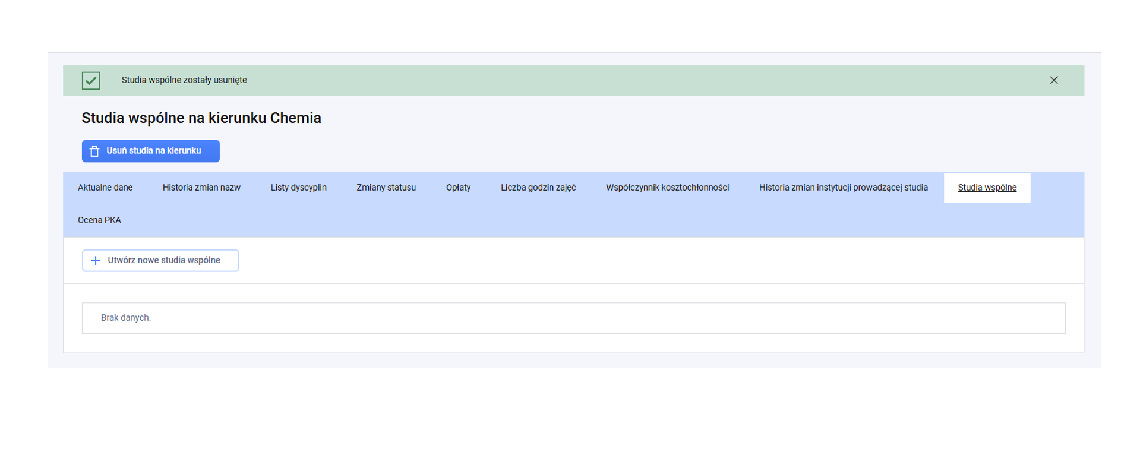Image resolution: width=1140 pixels, height=471 pixels.
Task: Click the 'Brak danych.' empty row
Action: click(573, 318)
